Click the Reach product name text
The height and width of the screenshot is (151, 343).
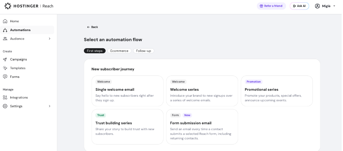point(48,6)
